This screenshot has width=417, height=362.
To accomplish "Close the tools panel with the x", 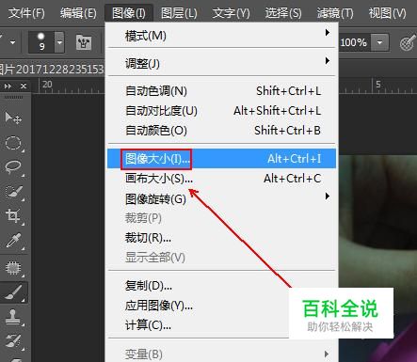I will (x=24, y=86).
